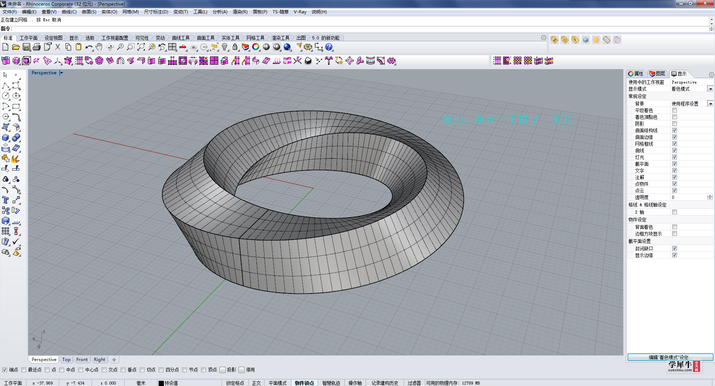Select the circle tool in left sidebar
This screenshot has width=715, height=386.
pos(6,96)
